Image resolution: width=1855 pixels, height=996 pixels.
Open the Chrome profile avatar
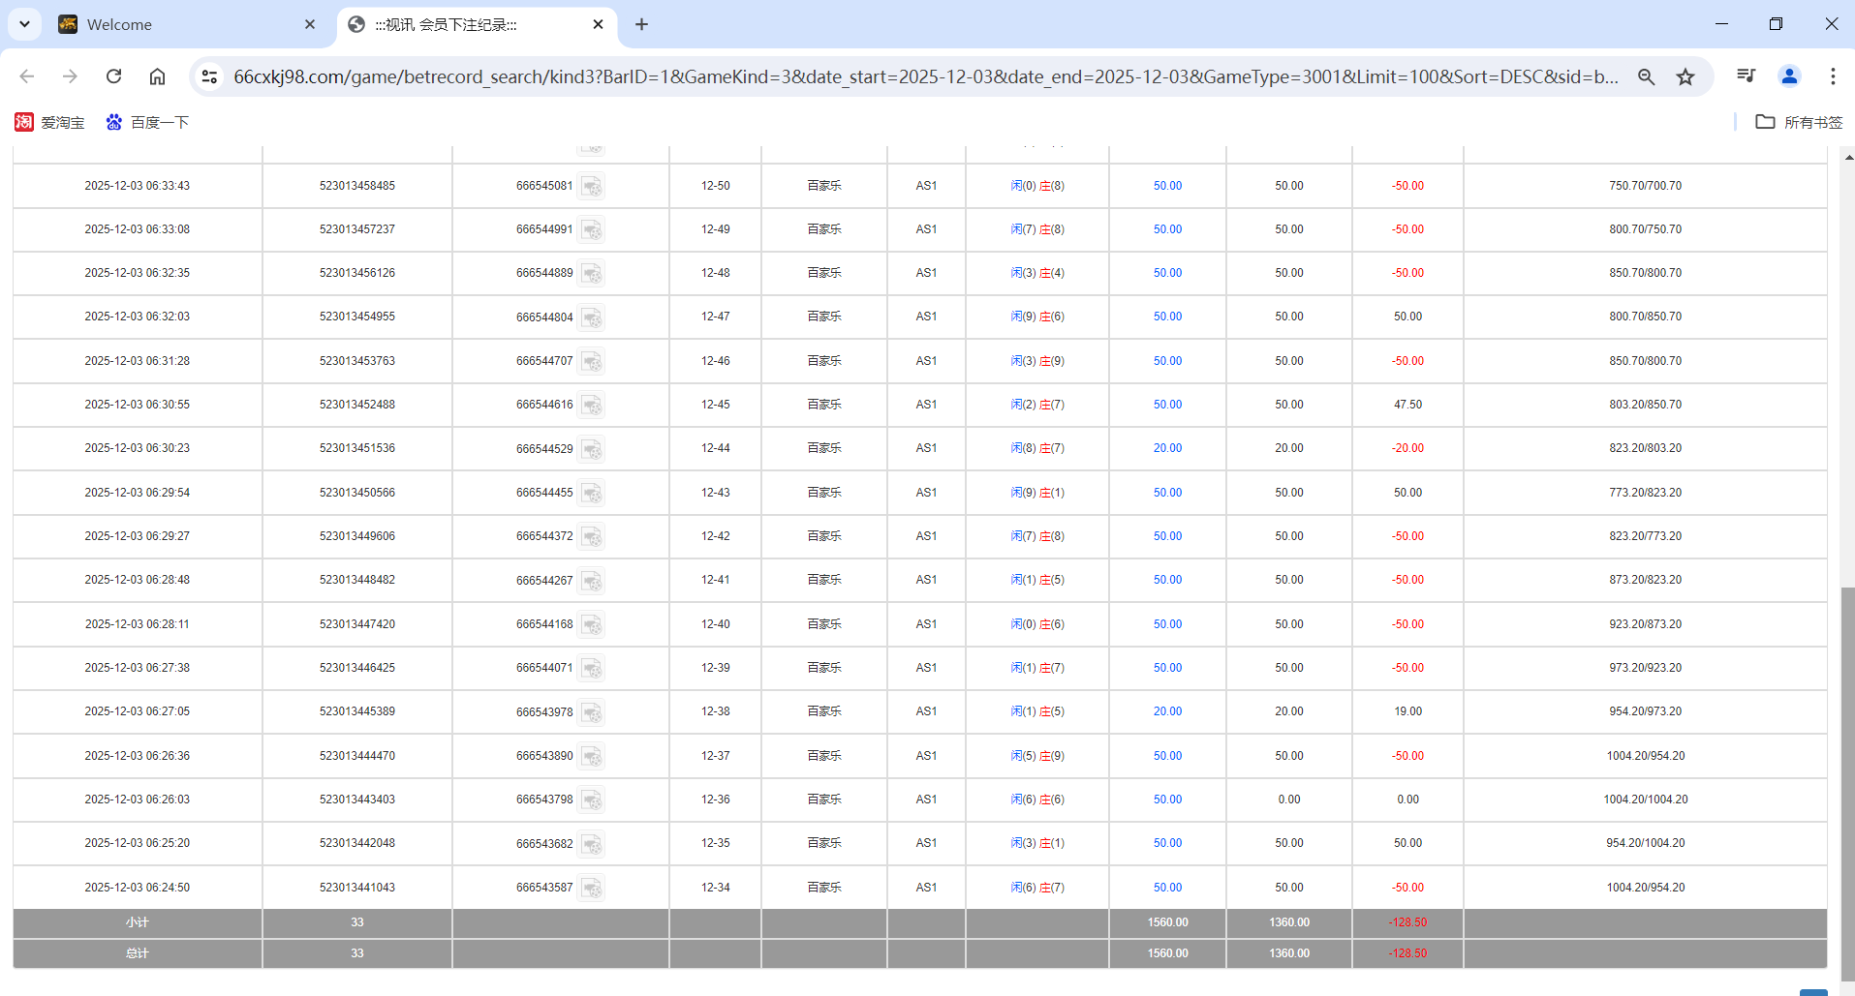coord(1789,76)
